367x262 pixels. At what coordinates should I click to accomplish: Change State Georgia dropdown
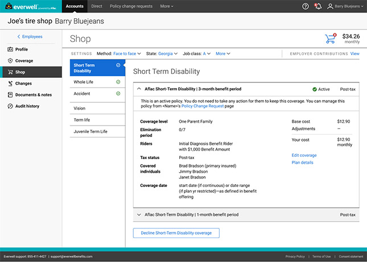point(168,54)
